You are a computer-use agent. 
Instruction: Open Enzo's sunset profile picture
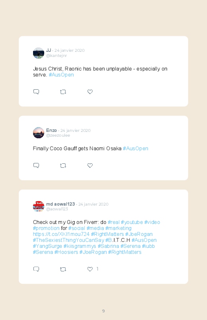click(39, 133)
